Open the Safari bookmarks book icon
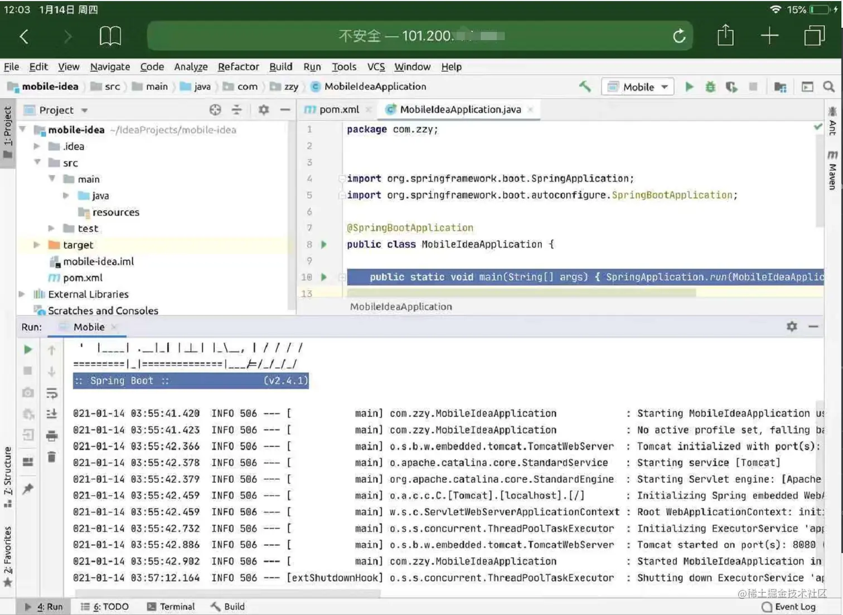 [110, 36]
